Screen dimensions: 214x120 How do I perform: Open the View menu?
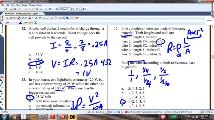coord(18,5)
